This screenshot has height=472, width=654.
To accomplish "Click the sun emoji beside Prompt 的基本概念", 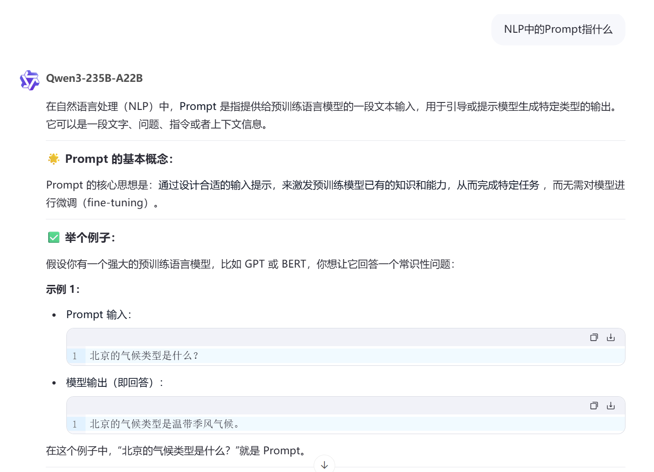I will (x=54, y=159).
